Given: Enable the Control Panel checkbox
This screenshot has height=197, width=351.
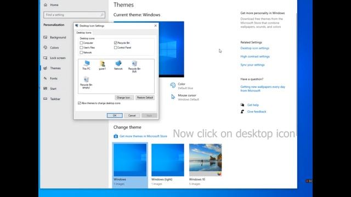Looking at the screenshot, I should point(116,48).
